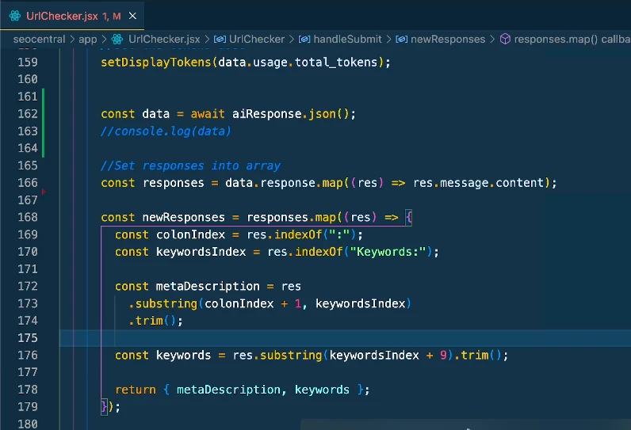Click line number 175 in the gutter
631x430 pixels.
click(27, 338)
